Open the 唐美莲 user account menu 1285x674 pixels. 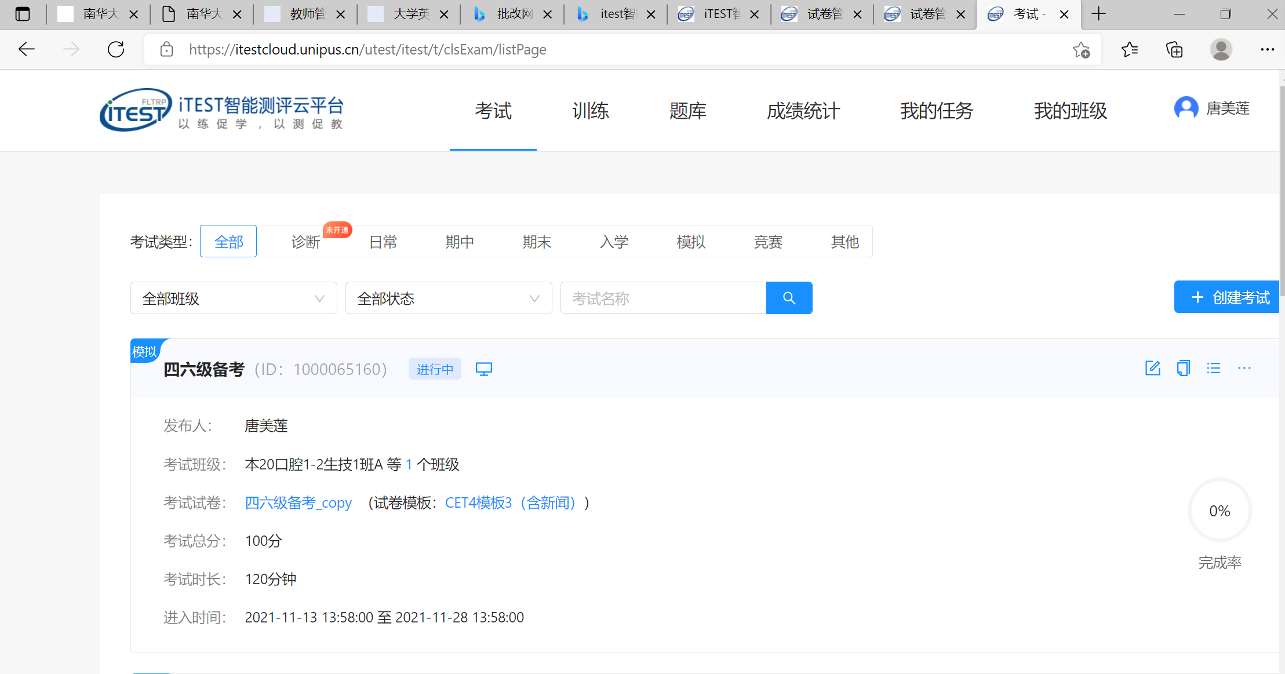coord(1213,108)
